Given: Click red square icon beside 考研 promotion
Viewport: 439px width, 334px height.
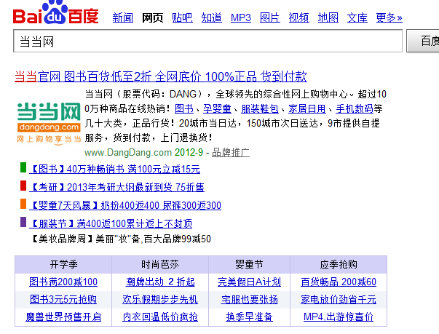Looking at the screenshot, I should tap(24, 186).
